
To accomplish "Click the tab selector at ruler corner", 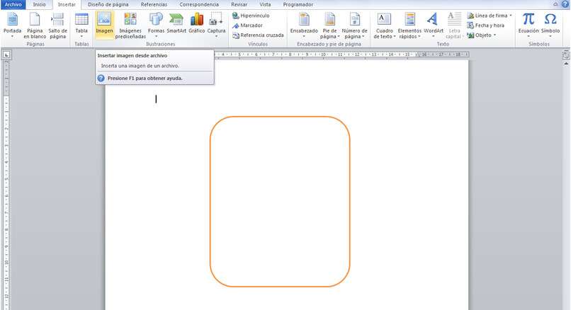I will pos(6,55).
